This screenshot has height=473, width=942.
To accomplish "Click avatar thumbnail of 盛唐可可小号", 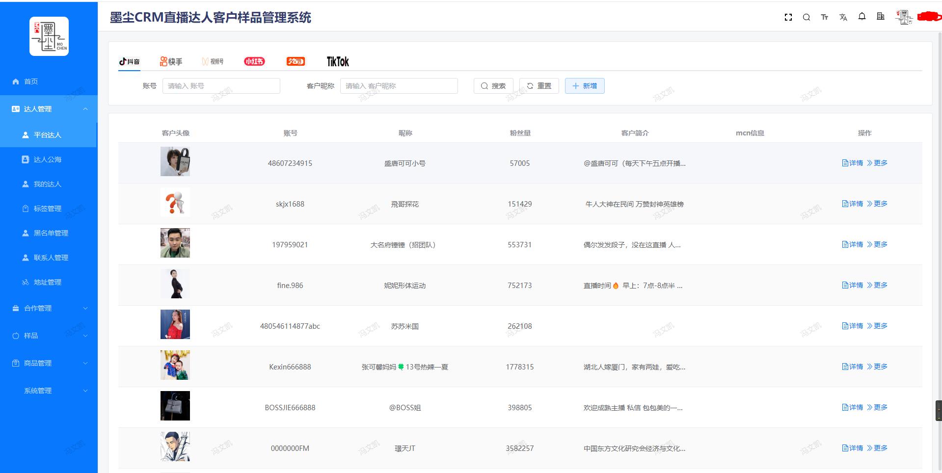I will pyautogui.click(x=175, y=161).
